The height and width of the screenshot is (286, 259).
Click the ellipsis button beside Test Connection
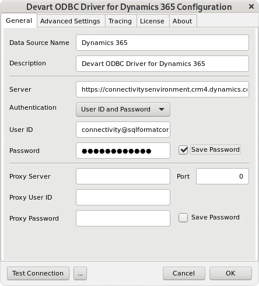[x=80, y=273]
